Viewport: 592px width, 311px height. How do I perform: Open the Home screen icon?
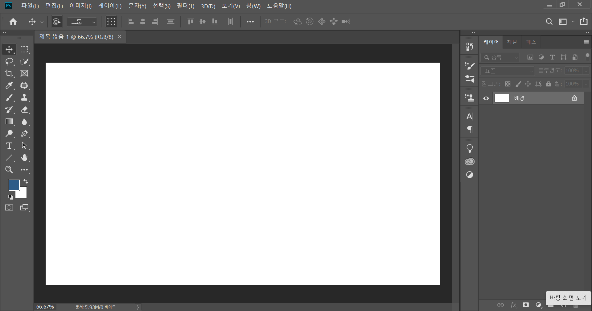13,22
